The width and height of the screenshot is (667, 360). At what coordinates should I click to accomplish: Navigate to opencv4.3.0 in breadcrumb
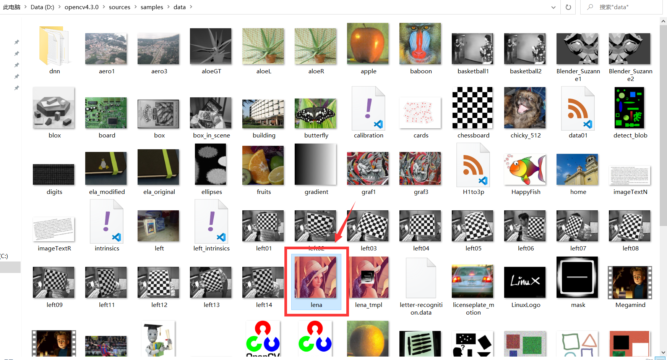tap(81, 7)
